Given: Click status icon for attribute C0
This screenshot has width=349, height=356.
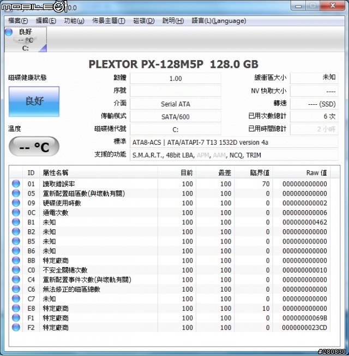Looking at the screenshot, I should click(16, 270).
